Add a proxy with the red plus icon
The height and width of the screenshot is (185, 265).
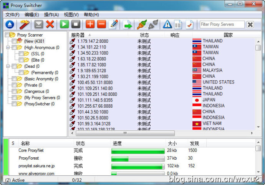click(x=90, y=24)
